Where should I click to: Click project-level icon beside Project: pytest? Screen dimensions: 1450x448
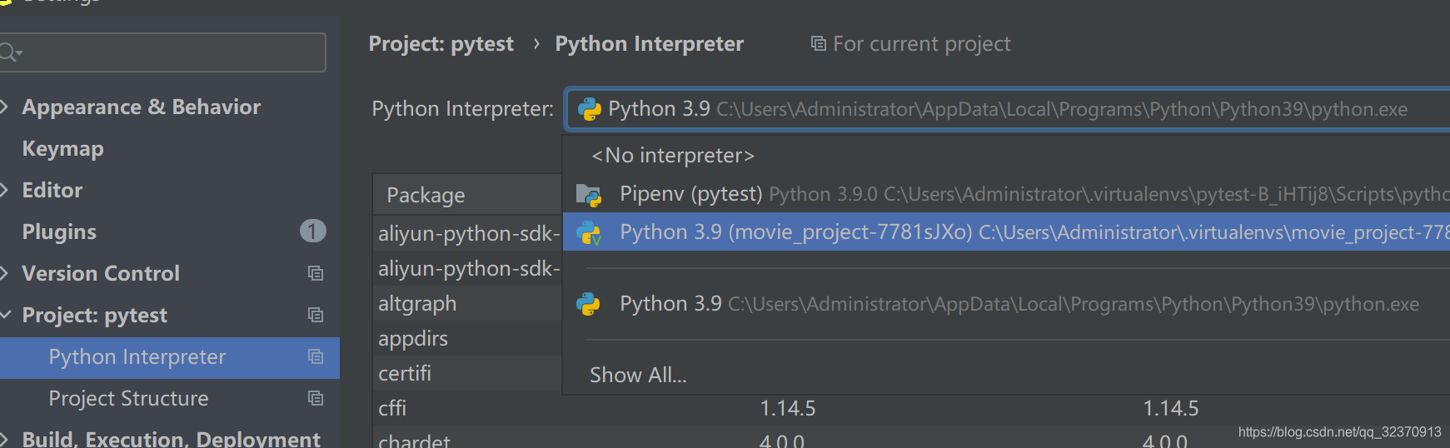pyautogui.click(x=316, y=315)
